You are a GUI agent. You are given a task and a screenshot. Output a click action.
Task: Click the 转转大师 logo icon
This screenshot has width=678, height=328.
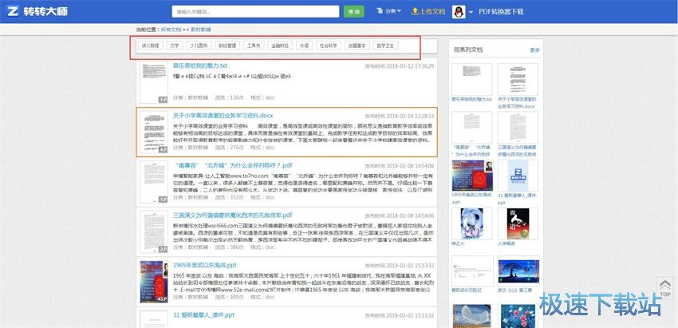(x=12, y=11)
